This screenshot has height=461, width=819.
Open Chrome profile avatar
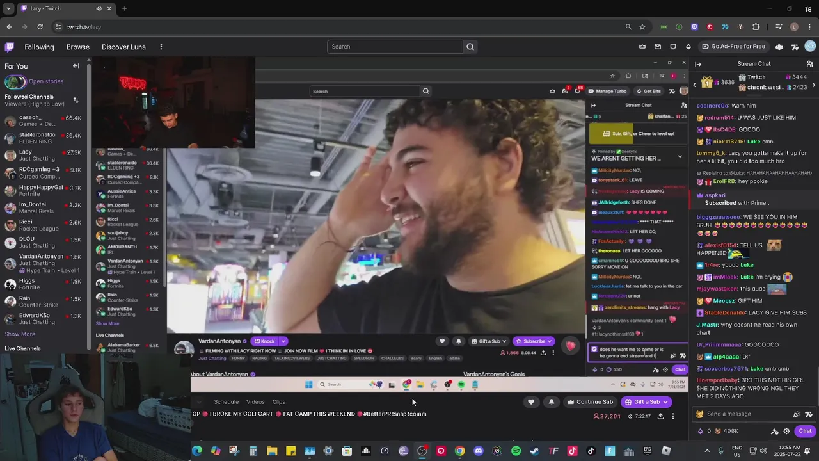pyautogui.click(x=794, y=27)
